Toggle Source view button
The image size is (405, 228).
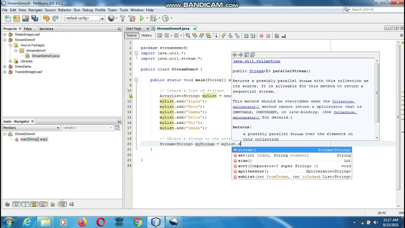click(x=131, y=35)
